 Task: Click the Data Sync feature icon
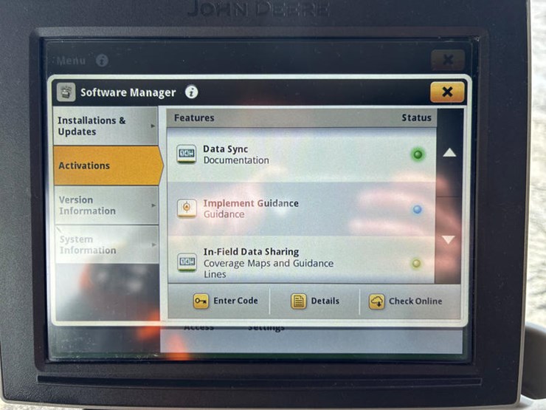186,154
